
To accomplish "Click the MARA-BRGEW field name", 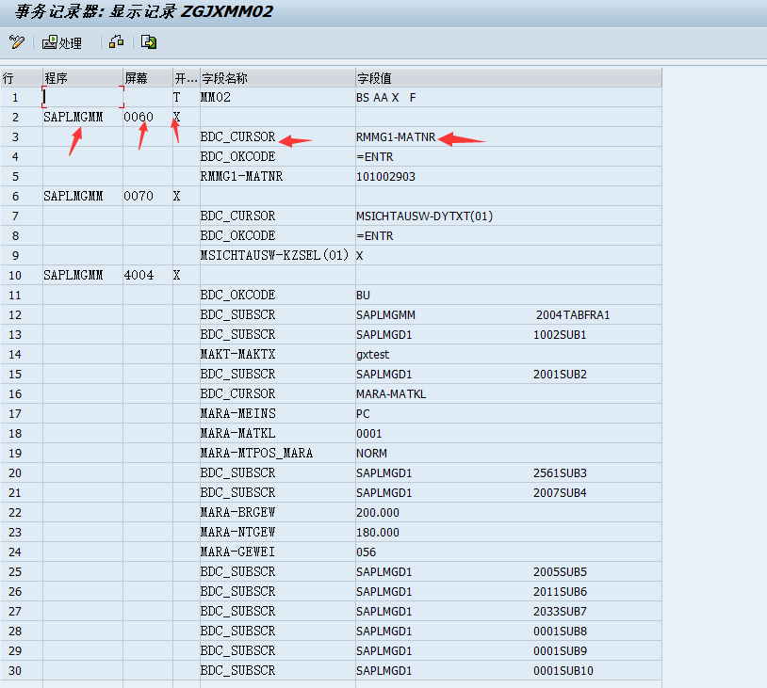I will [x=237, y=513].
